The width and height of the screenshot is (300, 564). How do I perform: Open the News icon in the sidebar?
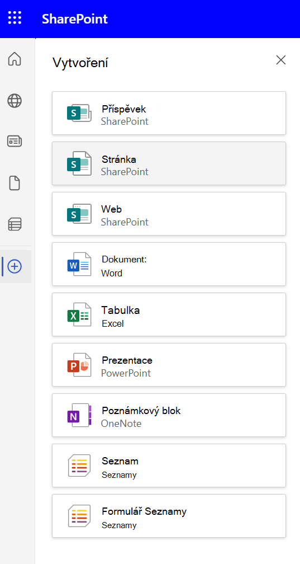[x=15, y=142]
